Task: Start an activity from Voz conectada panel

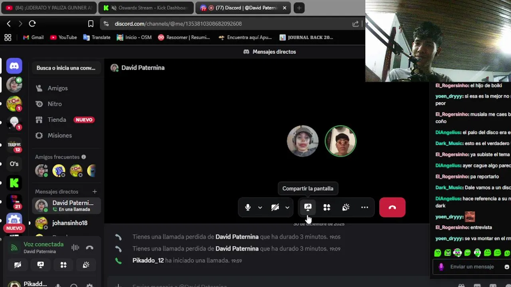Action: point(63,265)
